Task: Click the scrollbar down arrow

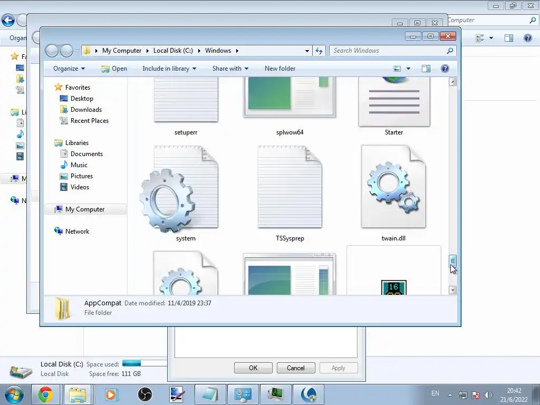Action: pyautogui.click(x=453, y=290)
